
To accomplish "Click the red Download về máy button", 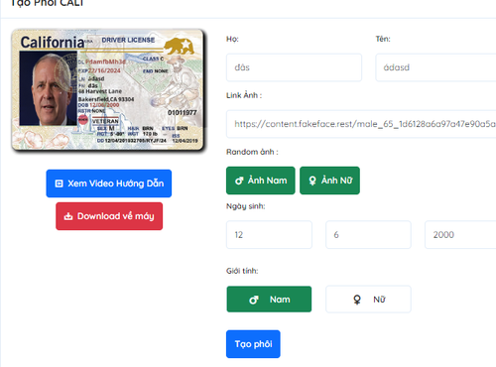I will 109,216.
